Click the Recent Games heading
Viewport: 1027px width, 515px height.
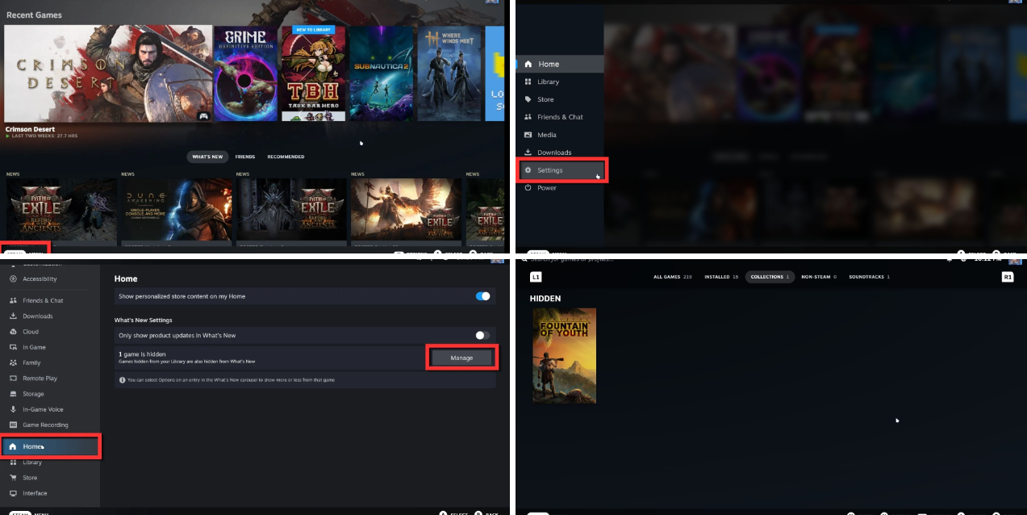pos(34,15)
